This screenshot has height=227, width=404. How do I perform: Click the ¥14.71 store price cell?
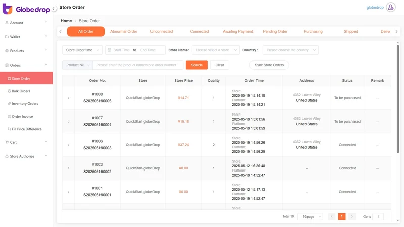pos(183,98)
